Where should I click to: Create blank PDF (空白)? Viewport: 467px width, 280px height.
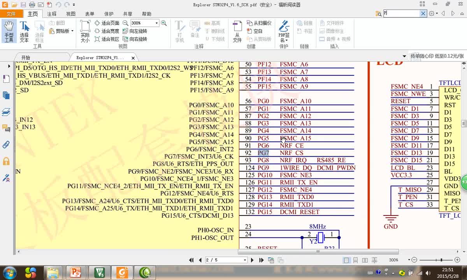(x=255, y=31)
